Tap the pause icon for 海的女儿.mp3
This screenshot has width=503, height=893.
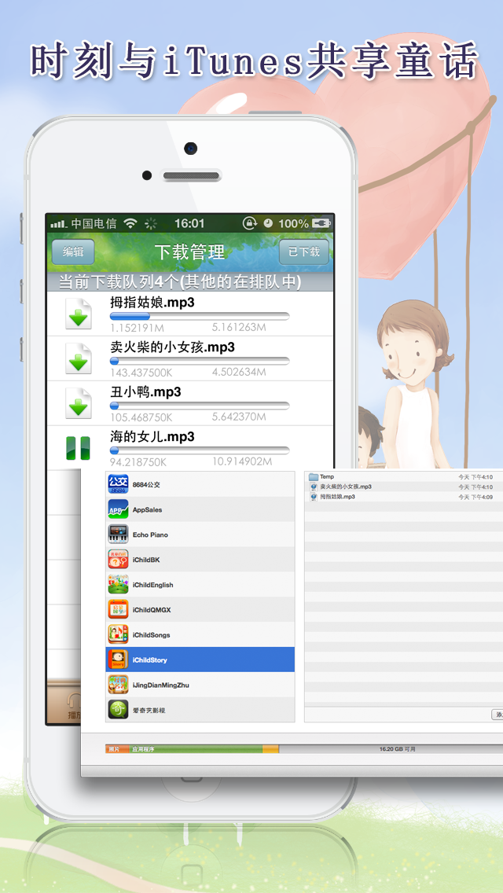78,448
